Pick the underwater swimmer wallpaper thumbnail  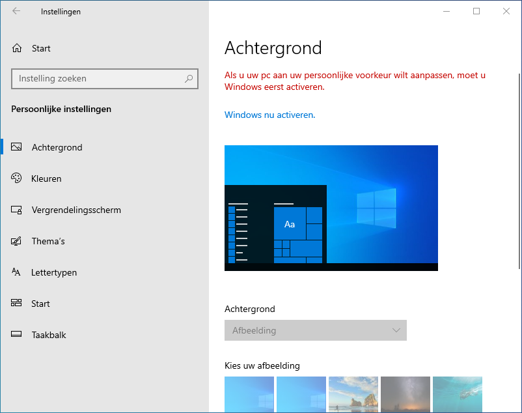click(x=457, y=394)
